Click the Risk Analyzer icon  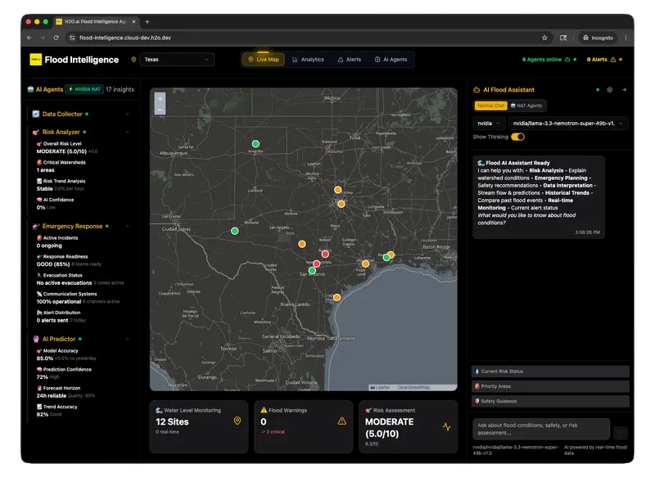[x=36, y=132]
